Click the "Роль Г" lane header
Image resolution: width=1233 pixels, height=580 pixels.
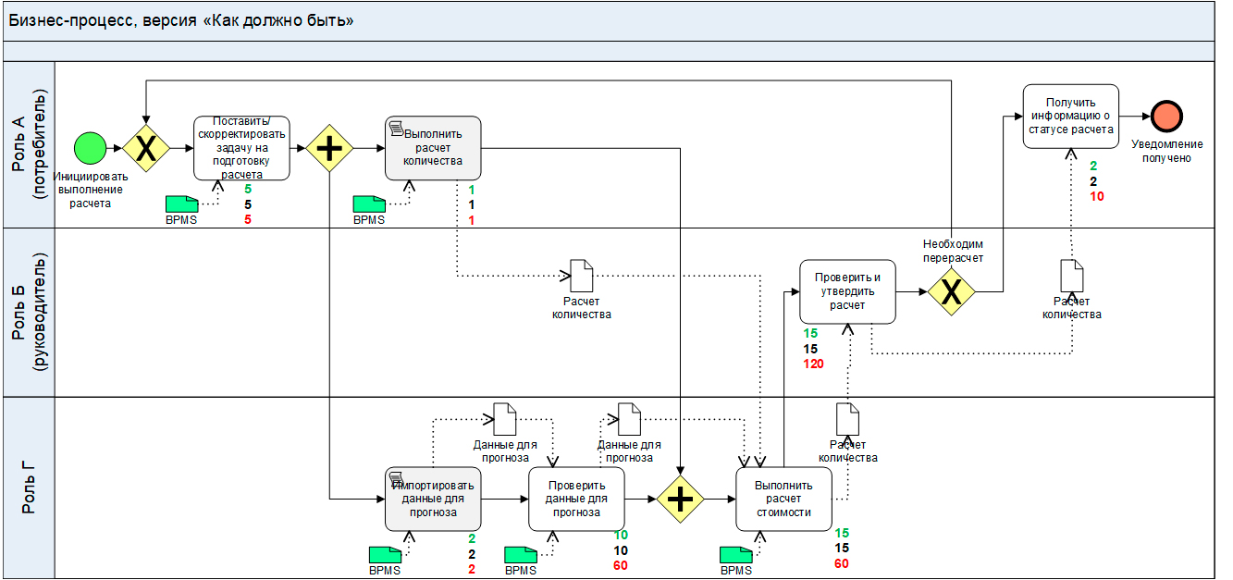[x=30, y=488]
